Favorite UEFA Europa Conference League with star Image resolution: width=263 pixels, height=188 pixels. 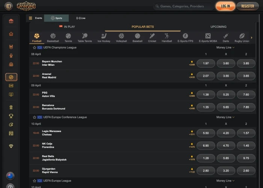35,117
